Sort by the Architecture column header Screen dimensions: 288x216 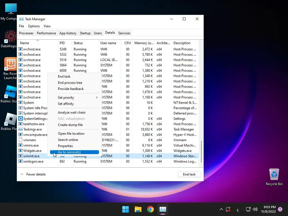click(163, 43)
